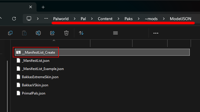Click the sort arrow on the Name column
The image size is (200, 112).
click(54, 41)
